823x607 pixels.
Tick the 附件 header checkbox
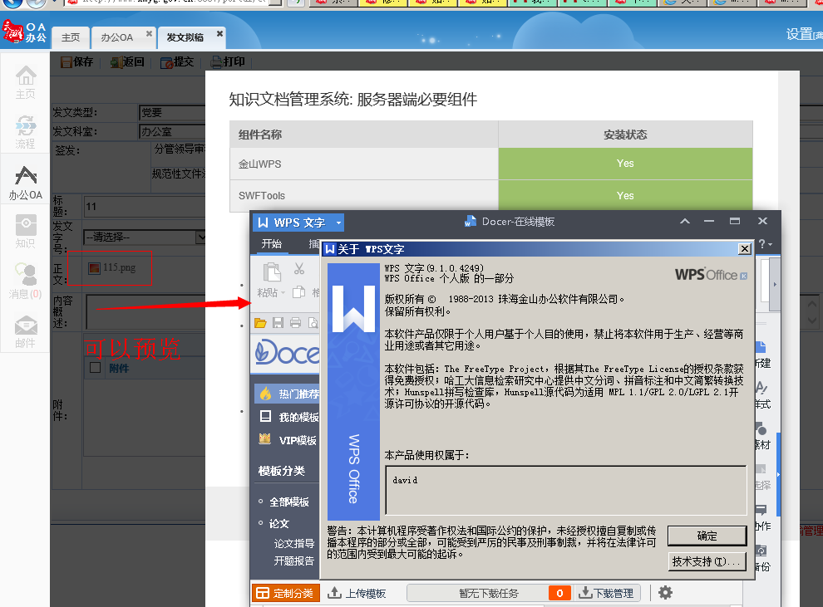95,368
